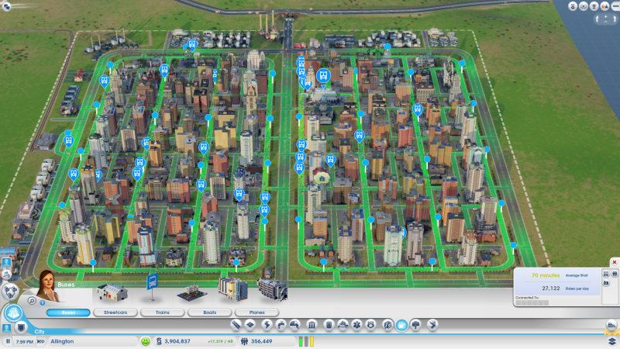Increase game speed with fast-forward button
This screenshot has height=349, width=620.
[x=41, y=341]
